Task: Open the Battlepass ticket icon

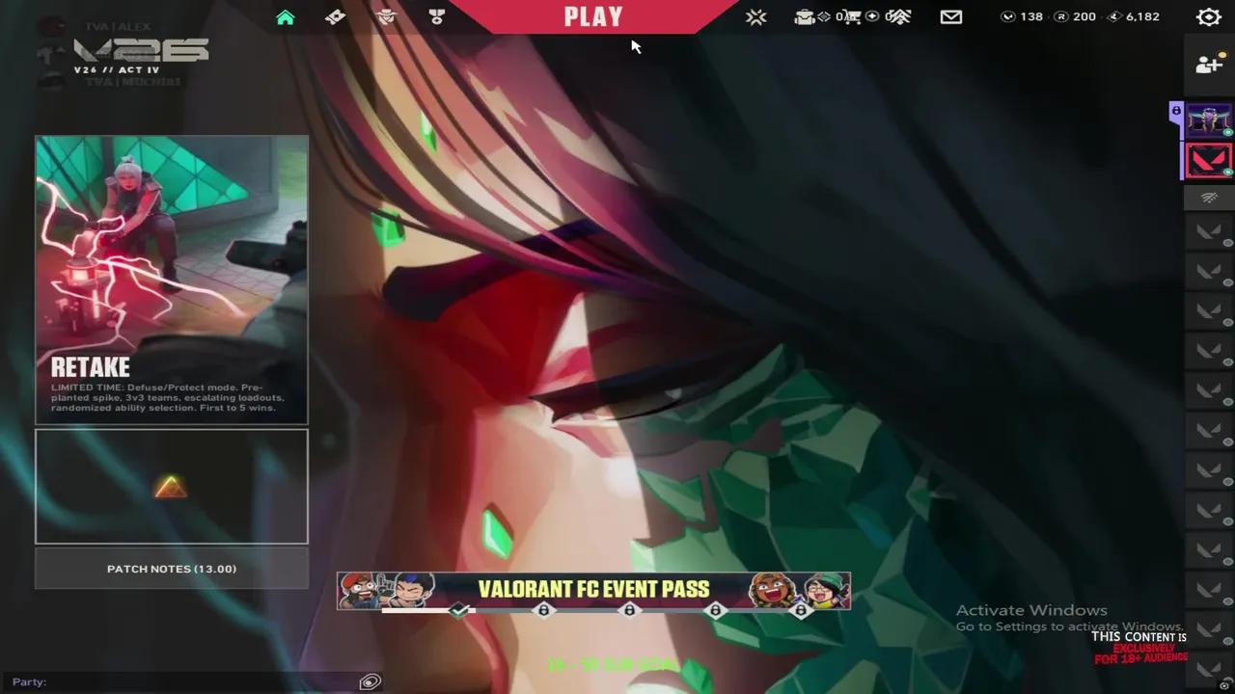Action: coord(336,17)
